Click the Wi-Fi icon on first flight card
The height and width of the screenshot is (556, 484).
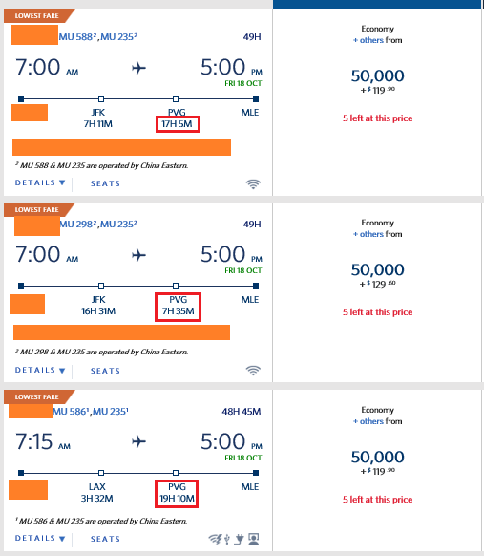(x=253, y=184)
